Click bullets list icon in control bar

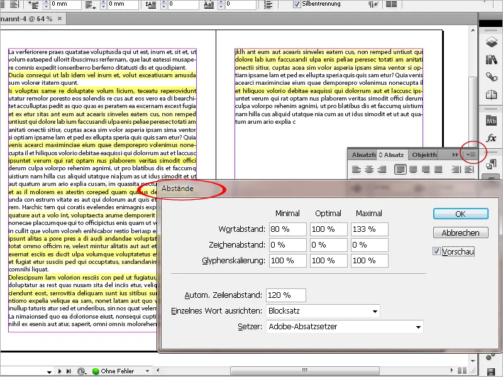(x=268, y=4)
